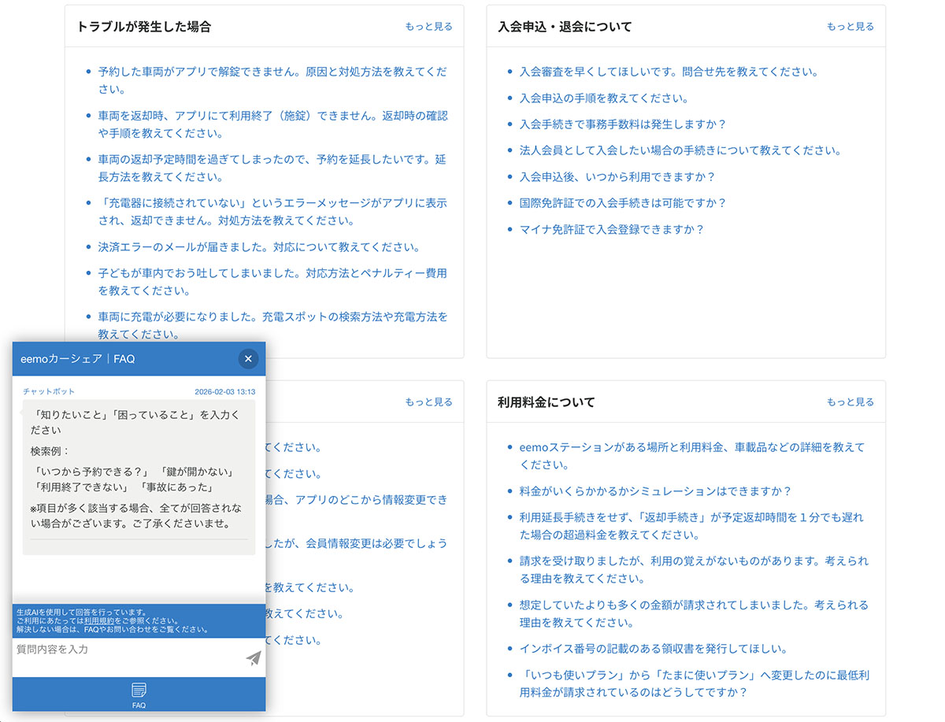Click もっと見る in the 入会申込・退会について section

tap(850, 25)
